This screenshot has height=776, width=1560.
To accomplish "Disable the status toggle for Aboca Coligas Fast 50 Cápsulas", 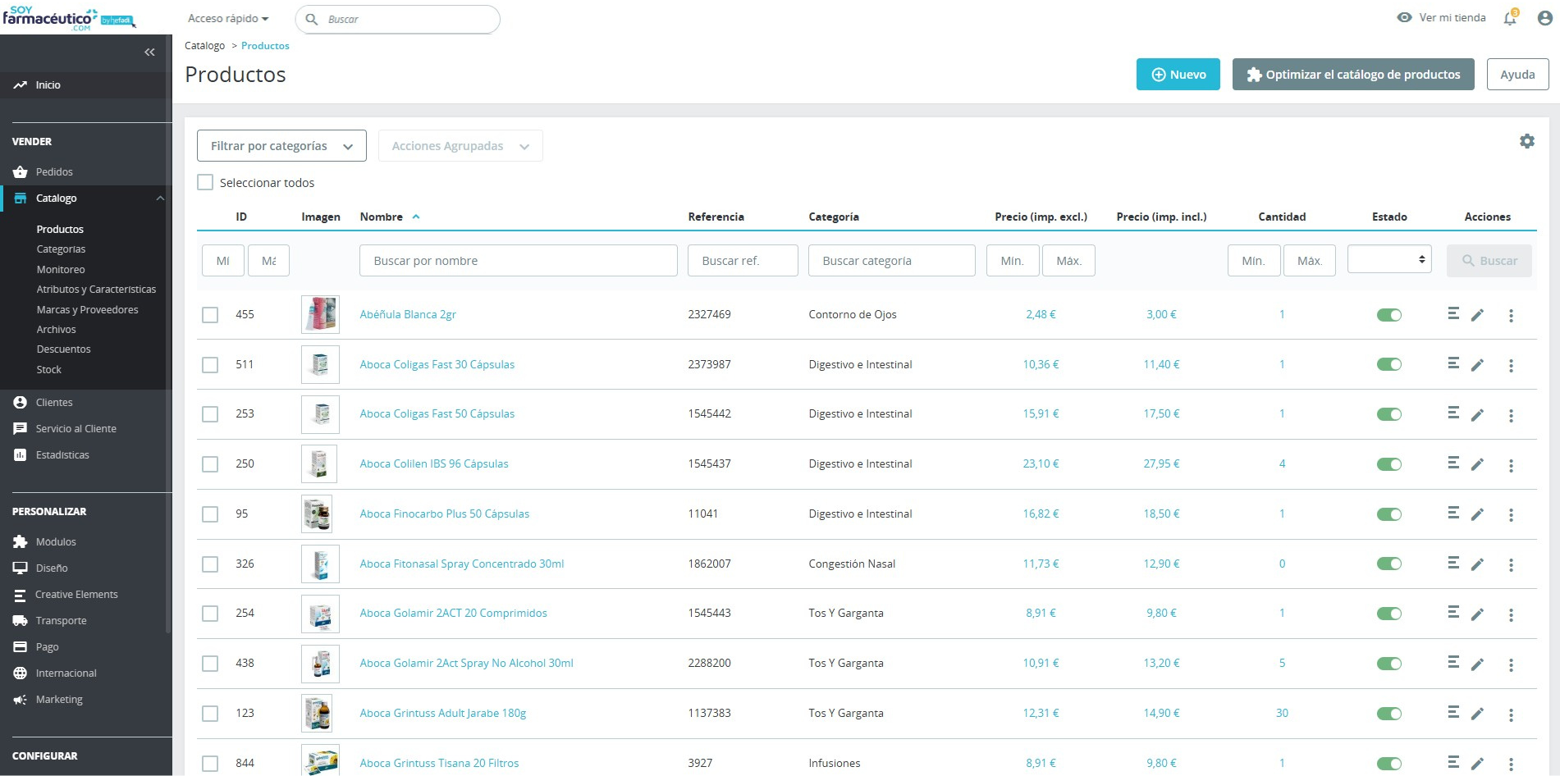I will [x=1389, y=414].
